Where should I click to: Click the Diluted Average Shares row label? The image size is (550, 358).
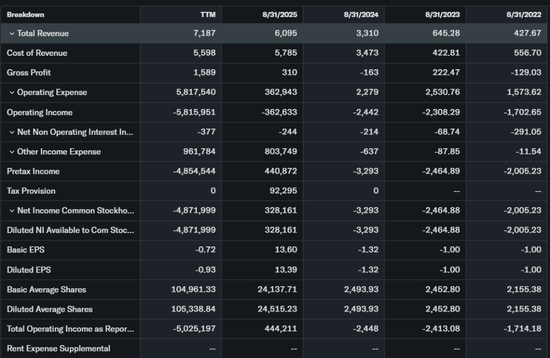tap(49, 309)
